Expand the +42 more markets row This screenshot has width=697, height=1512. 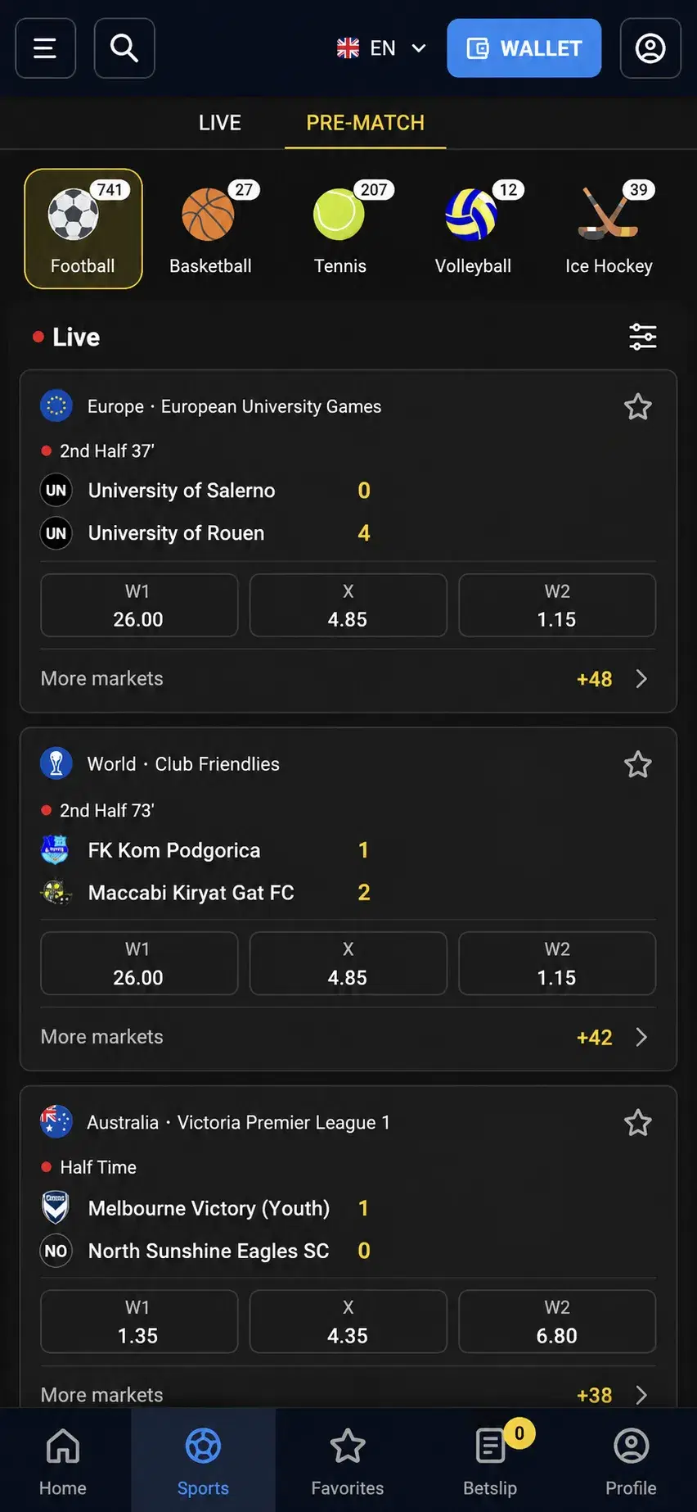(x=348, y=1037)
